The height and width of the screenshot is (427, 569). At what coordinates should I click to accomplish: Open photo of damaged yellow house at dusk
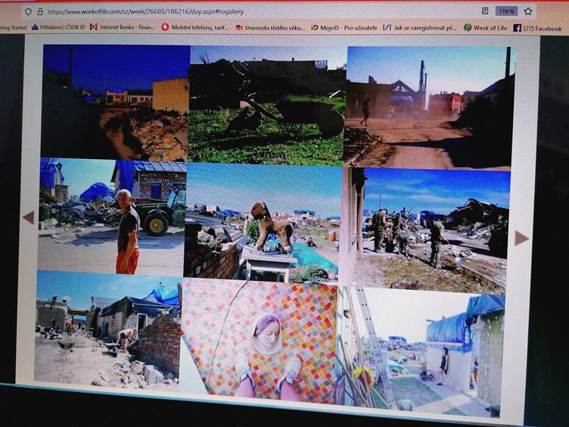[115, 103]
